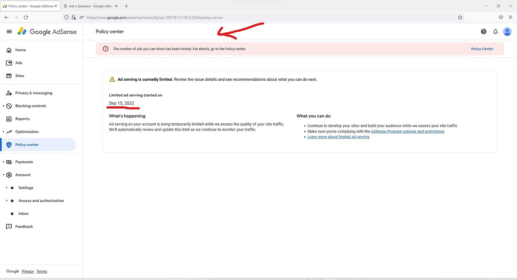Close the Policy center browser tab
Image resolution: width=517 pixels, height=280 pixels.
(56, 6)
